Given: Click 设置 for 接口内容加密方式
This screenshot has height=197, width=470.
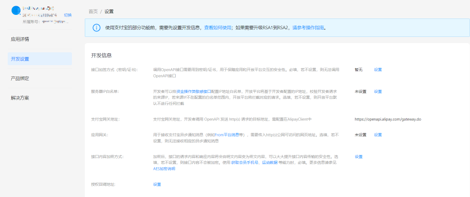Looking at the screenshot, I should tap(359, 156).
